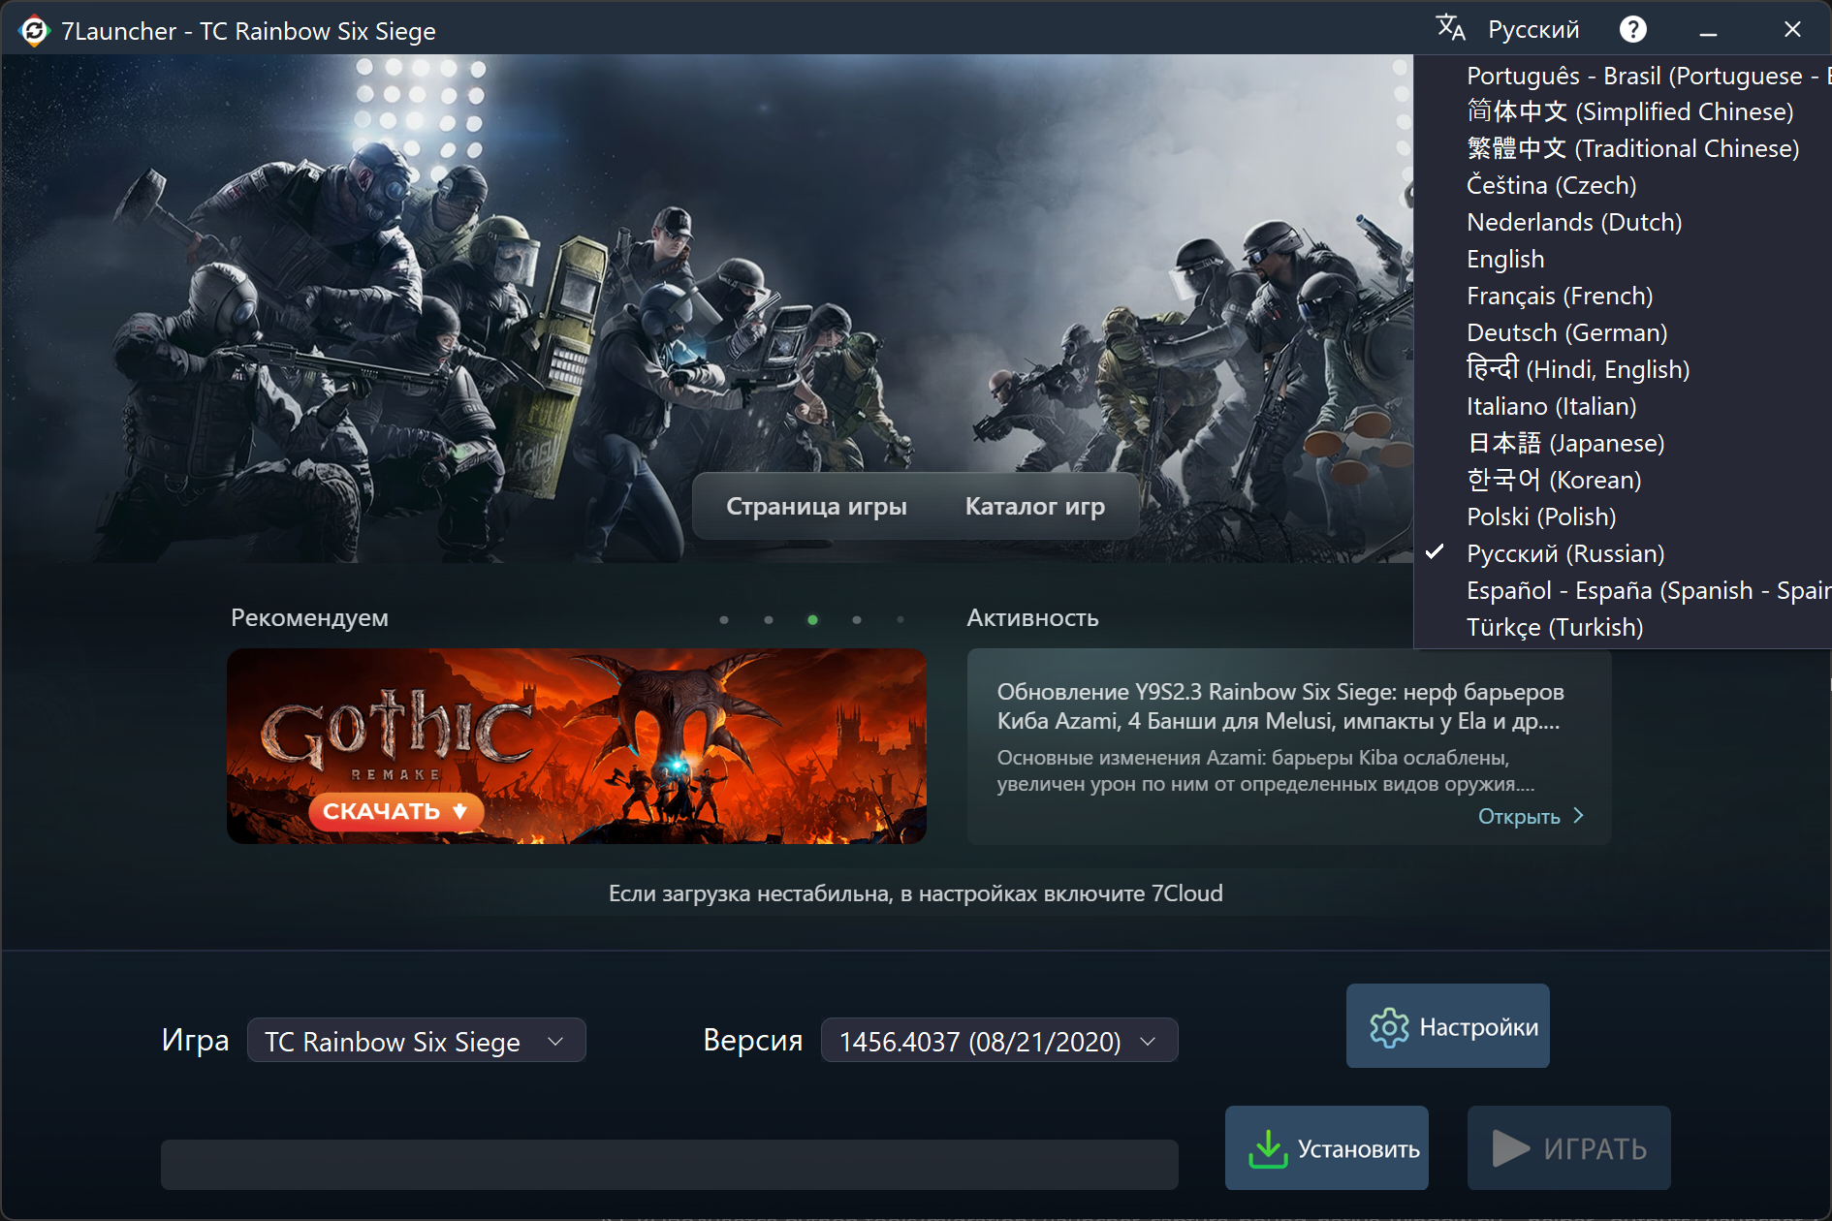Open the Страница игры page
Image resolution: width=1832 pixels, height=1221 pixels.
pyautogui.click(x=816, y=507)
